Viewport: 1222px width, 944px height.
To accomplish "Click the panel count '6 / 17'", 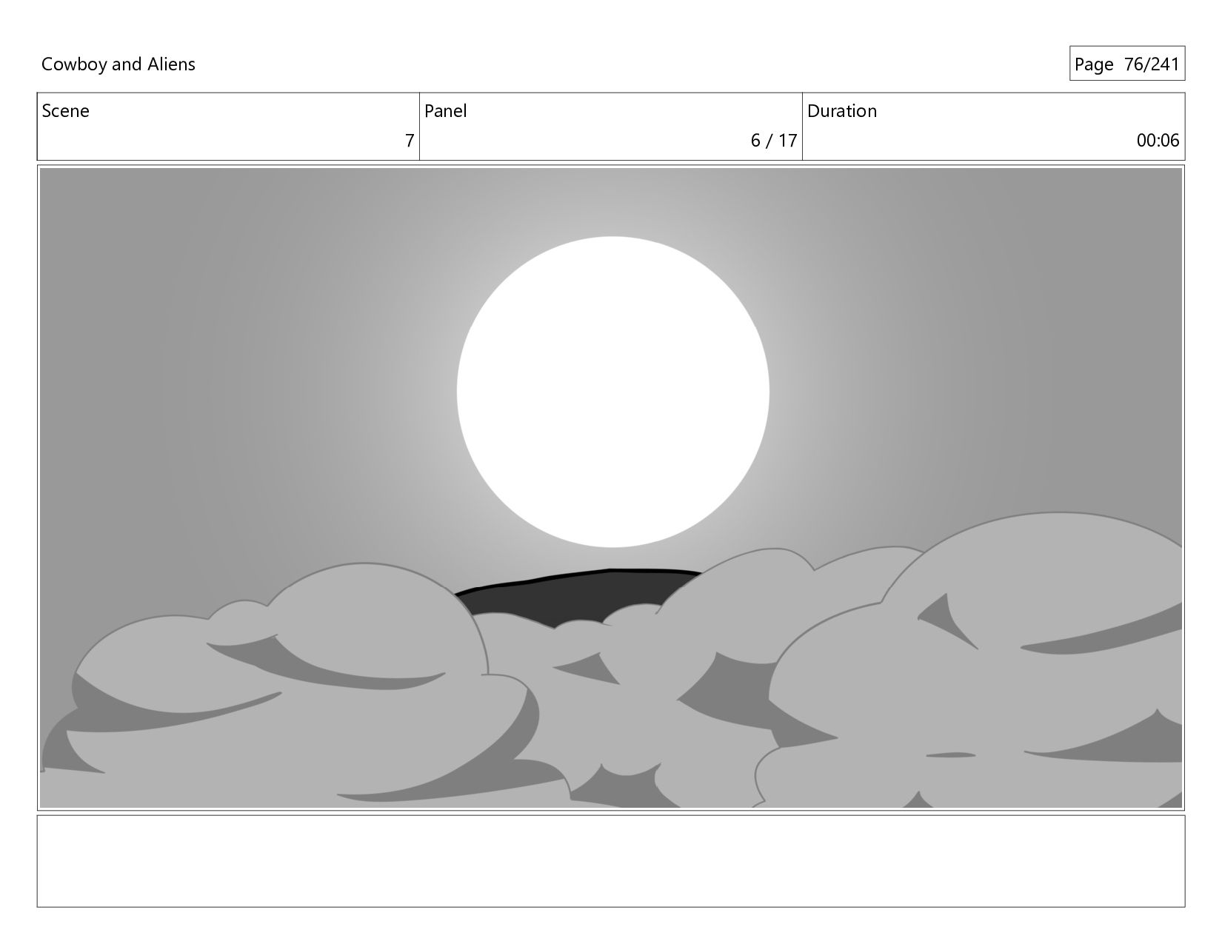I will coord(774,141).
